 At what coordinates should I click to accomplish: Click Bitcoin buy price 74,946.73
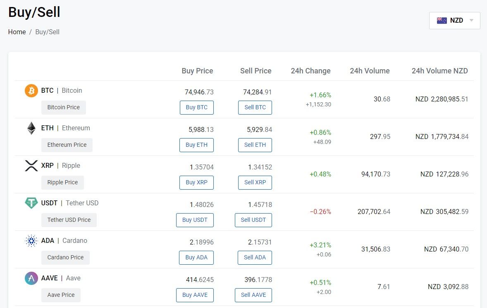[199, 92]
